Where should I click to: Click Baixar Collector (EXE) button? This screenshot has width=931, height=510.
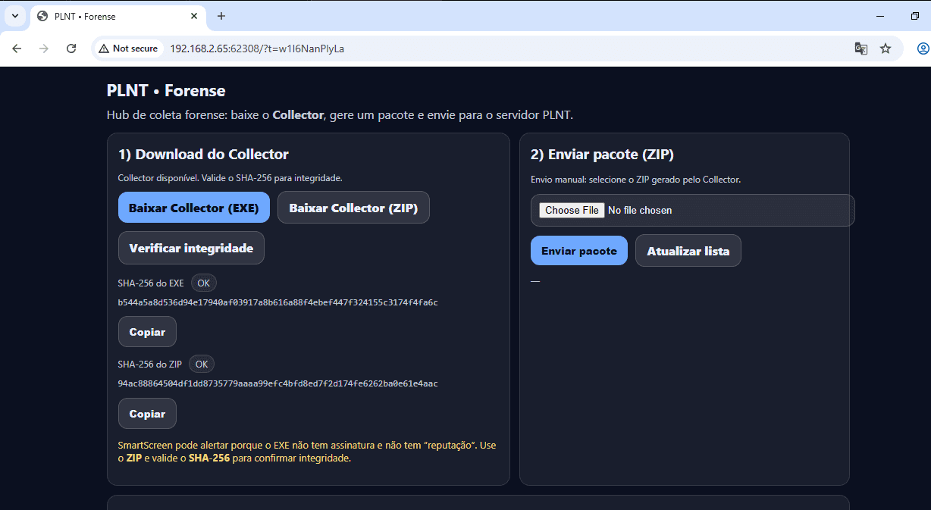click(x=194, y=208)
